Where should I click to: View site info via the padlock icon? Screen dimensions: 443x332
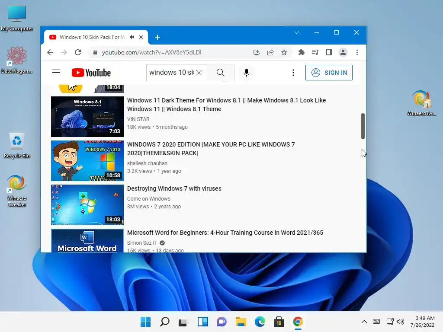pos(95,52)
